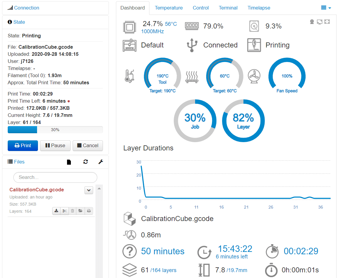Download CalibrationCube.gcode using the download icon
The image size is (341, 278).
(x=56, y=211)
